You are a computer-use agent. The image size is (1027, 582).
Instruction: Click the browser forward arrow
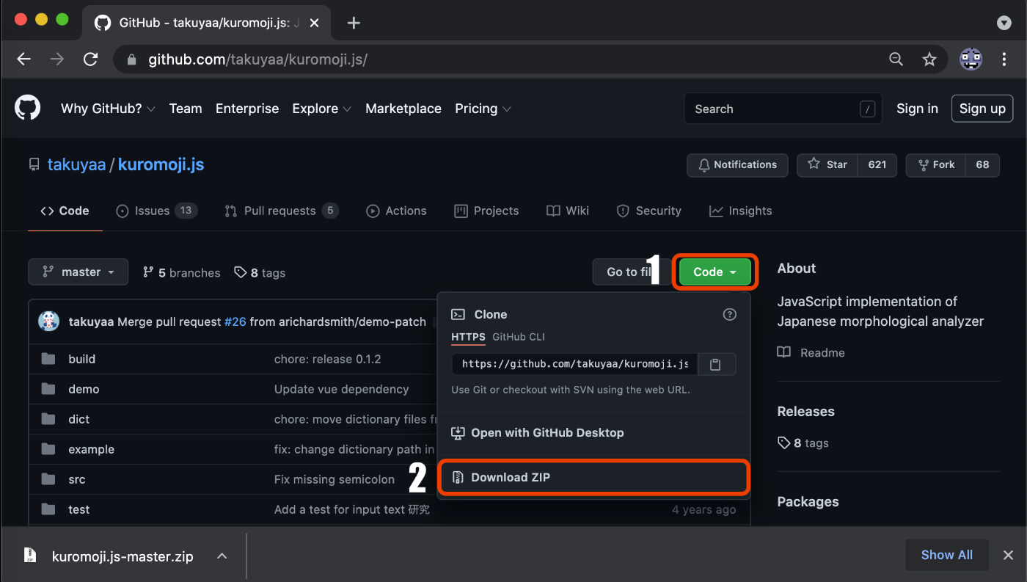[57, 59]
